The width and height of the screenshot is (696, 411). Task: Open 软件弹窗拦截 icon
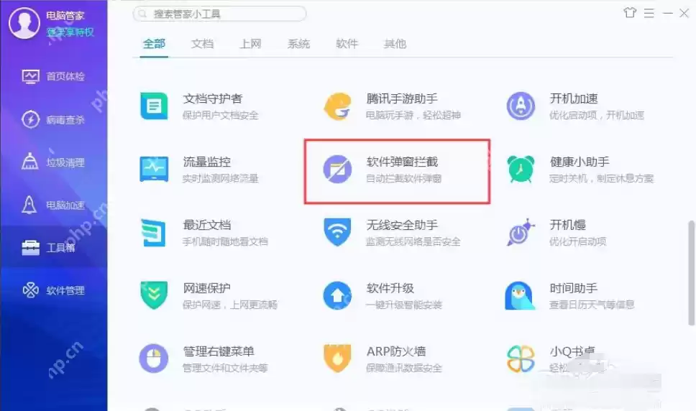tap(337, 170)
